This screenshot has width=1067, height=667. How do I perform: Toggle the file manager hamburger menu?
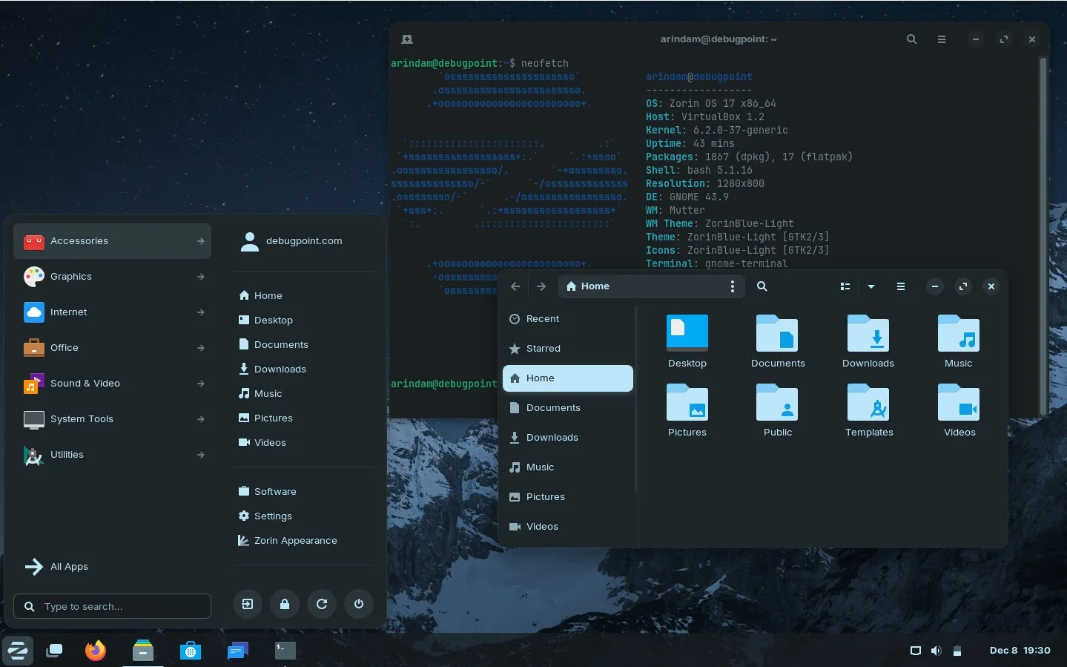pos(900,286)
